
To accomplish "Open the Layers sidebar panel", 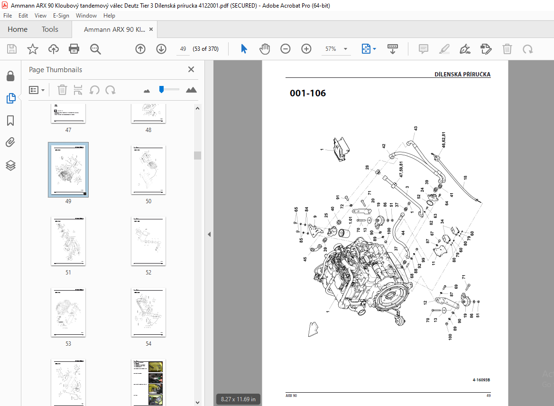I will point(10,165).
